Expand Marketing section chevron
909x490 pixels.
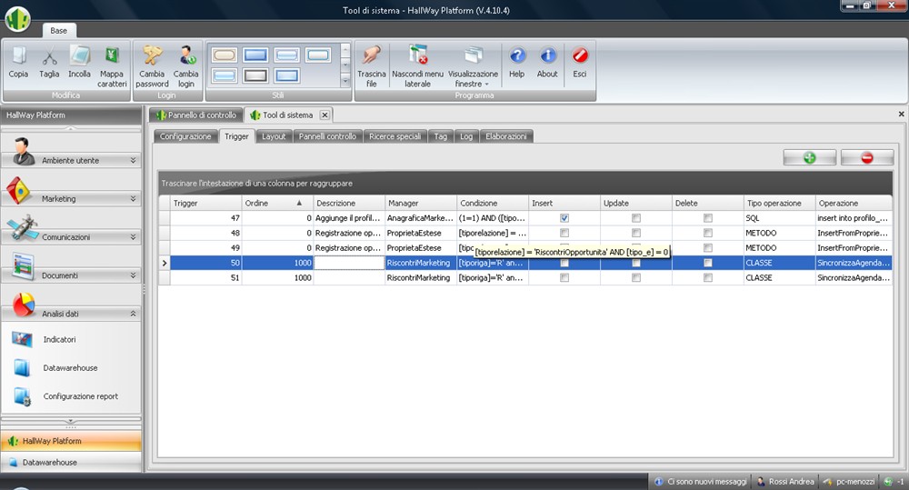coord(133,198)
